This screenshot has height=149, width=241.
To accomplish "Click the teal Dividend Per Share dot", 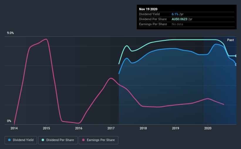I will (x=43, y=140).
